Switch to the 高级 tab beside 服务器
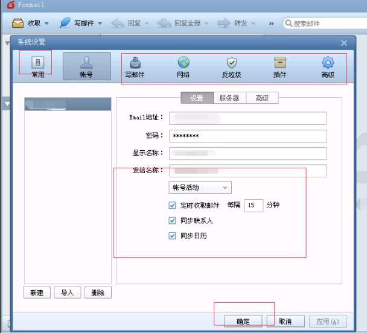The image size is (367, 333). coord(262,98)
